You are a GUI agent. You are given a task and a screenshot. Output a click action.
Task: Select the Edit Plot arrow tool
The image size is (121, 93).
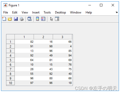point(51,19)
